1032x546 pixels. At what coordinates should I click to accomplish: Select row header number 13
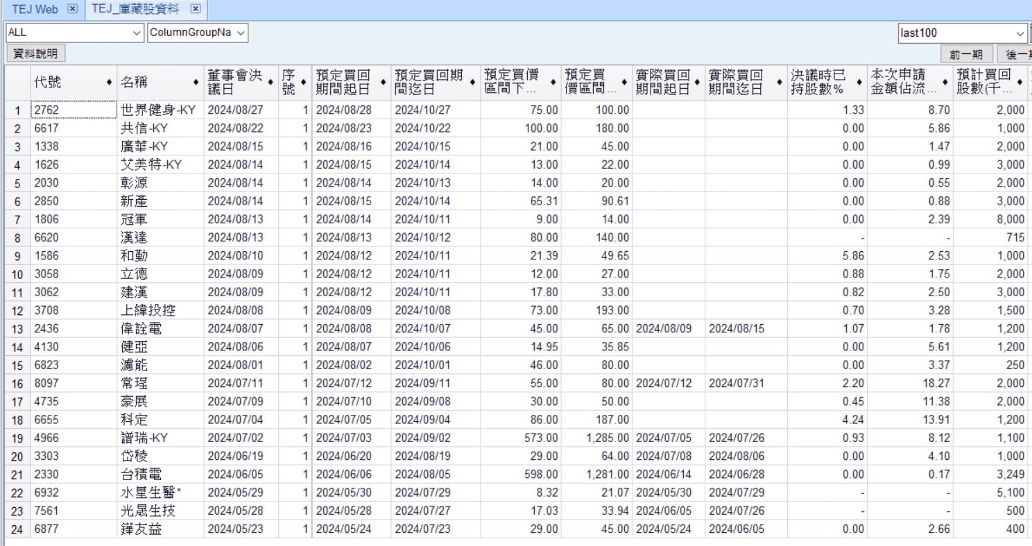coord(17,329)
